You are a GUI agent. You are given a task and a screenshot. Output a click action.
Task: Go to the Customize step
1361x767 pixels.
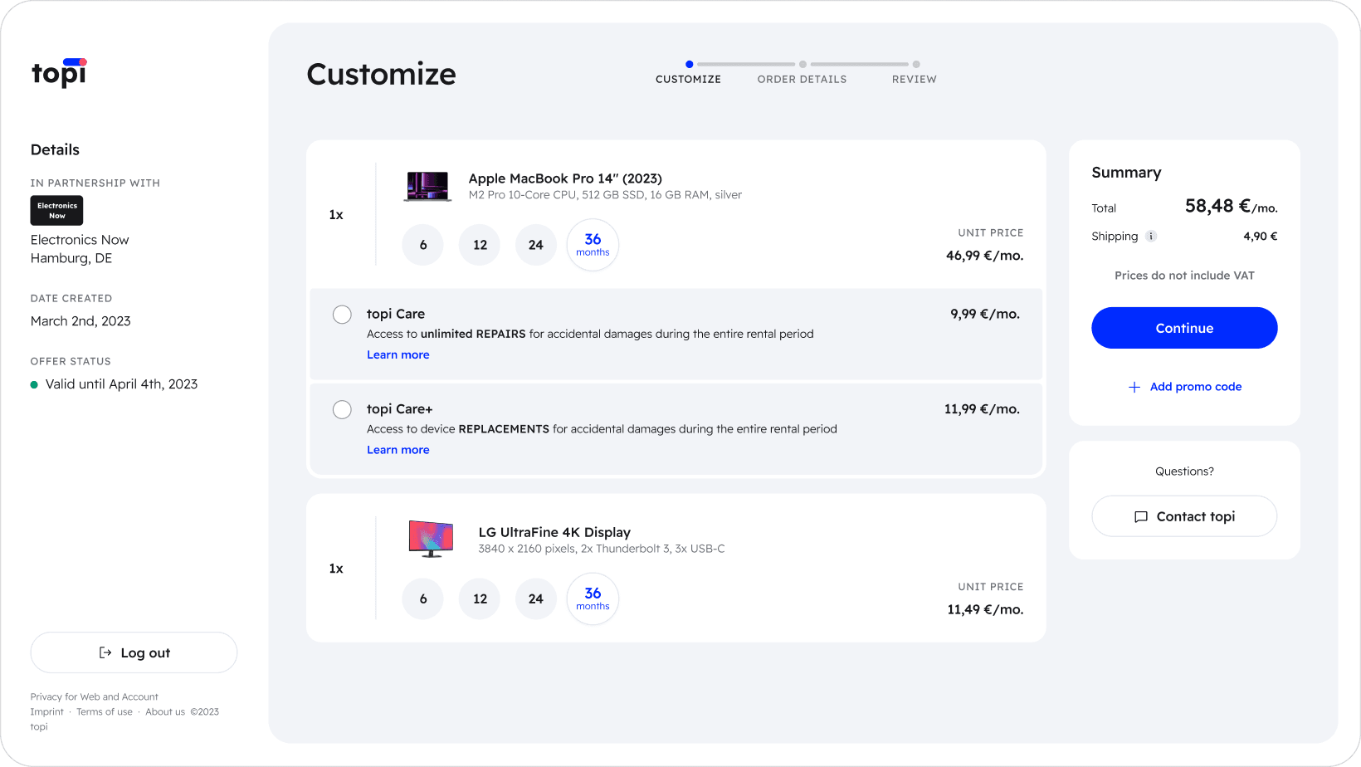point(688,73)
